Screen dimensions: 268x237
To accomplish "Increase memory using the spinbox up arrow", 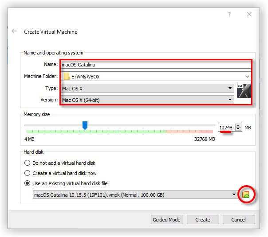I will point(239,126).
